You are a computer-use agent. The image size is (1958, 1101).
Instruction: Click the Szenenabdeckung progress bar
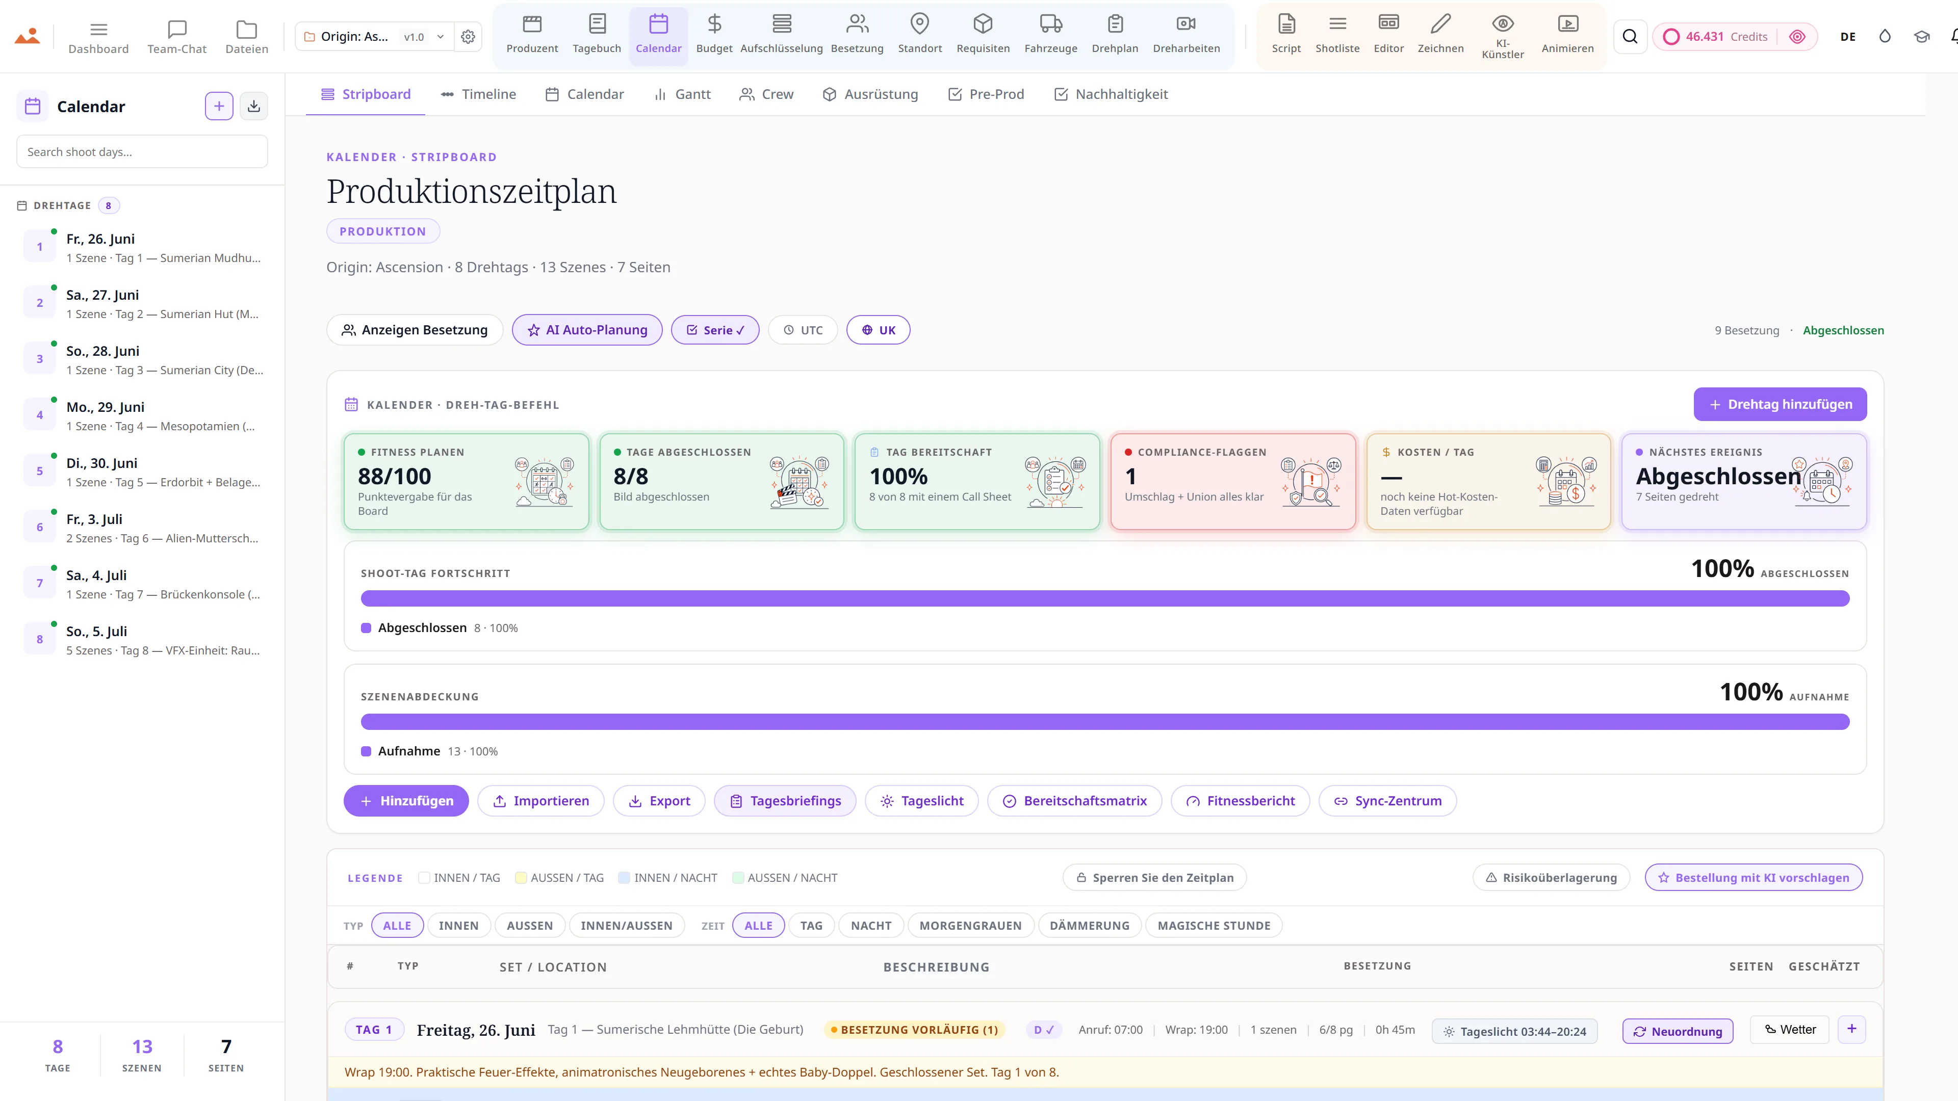(x=1104, y=722)
